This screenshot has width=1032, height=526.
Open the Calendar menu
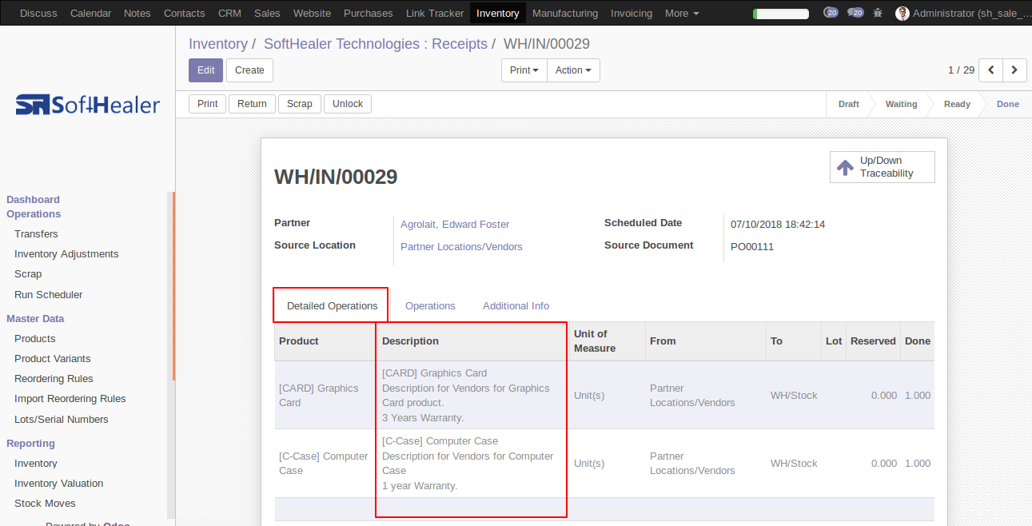91,13
